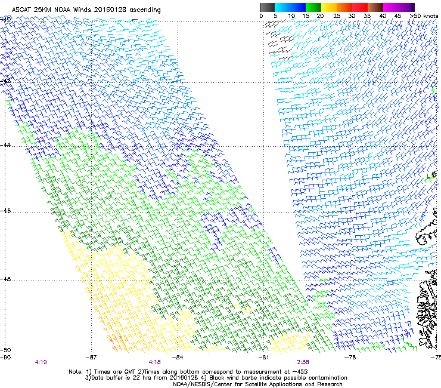Click the brown 35–40 knots color segment
441x388 pixels.
375,7
